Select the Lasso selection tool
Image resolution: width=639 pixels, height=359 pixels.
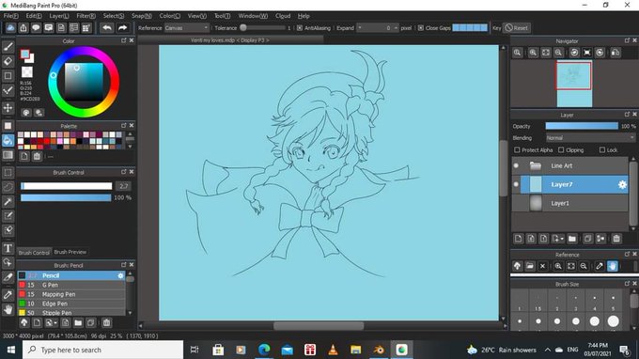pos(8,187)
